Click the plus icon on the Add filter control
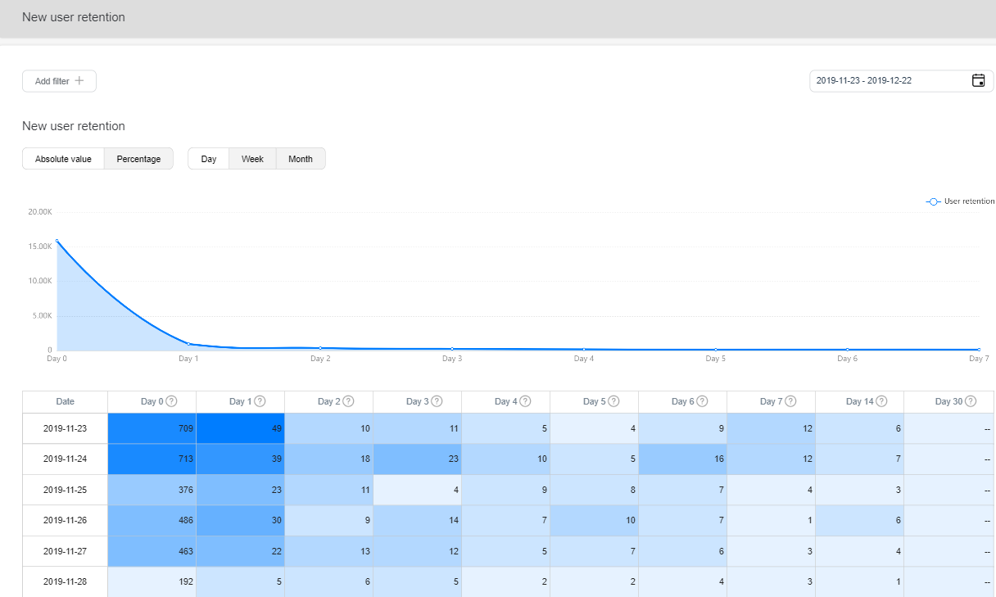 click(x=79, y=80)
